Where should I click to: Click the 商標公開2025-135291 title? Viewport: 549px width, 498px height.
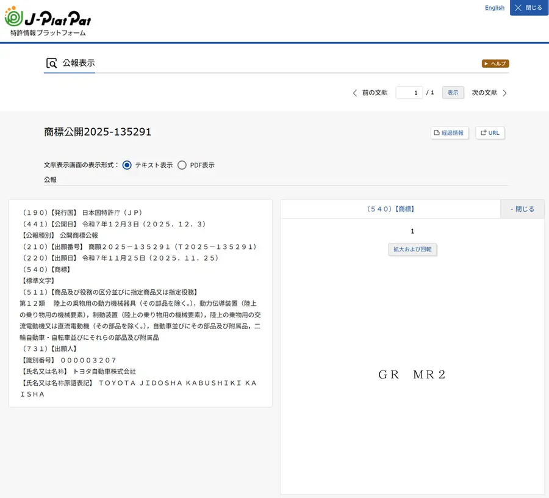[x=98, y=132]
